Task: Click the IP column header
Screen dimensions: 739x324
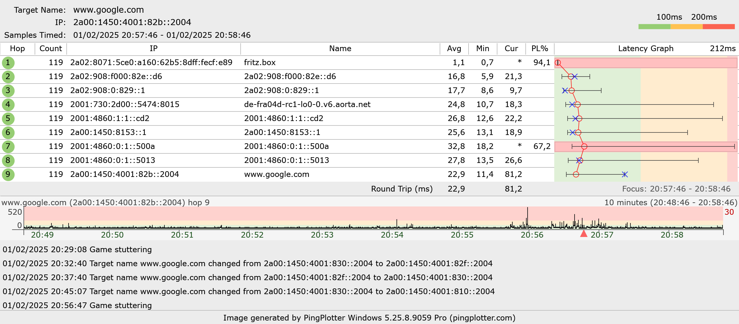Action: [x=154, y=49]
